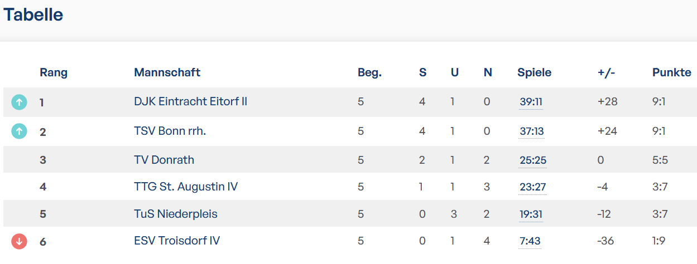697x264 pixels.
Task: Open the 25:25 games score for TV Donrath
Action: 532,160
